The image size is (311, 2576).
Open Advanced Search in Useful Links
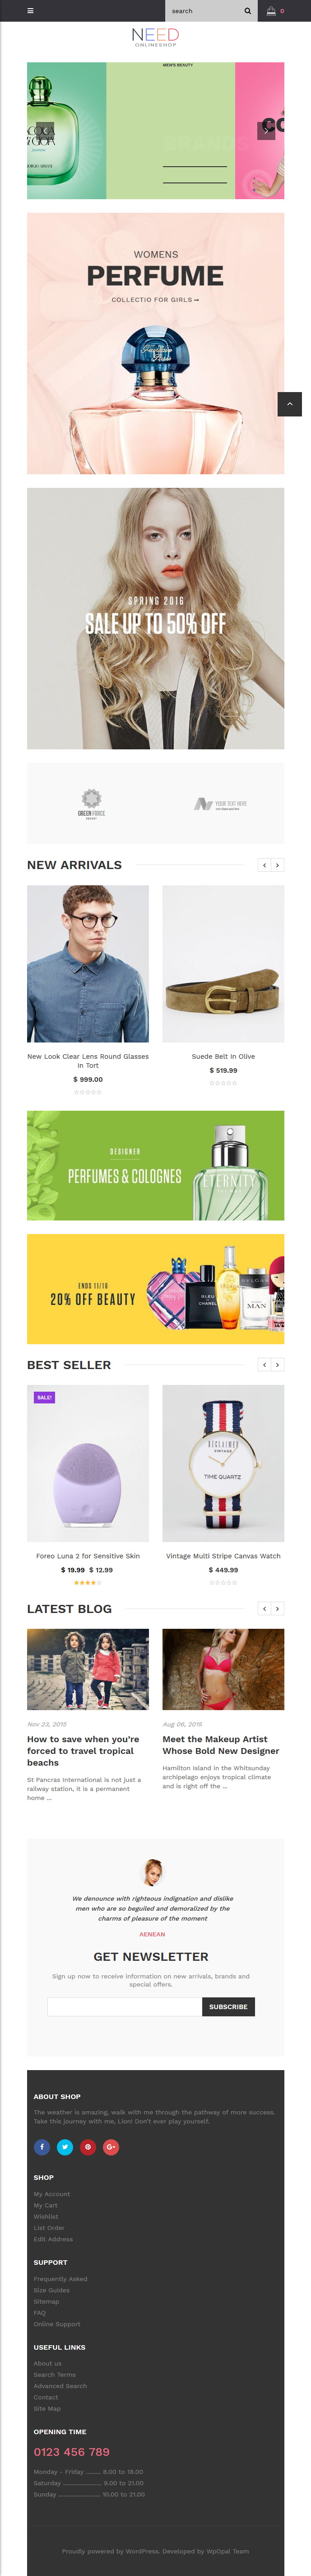pos(60,2386)
